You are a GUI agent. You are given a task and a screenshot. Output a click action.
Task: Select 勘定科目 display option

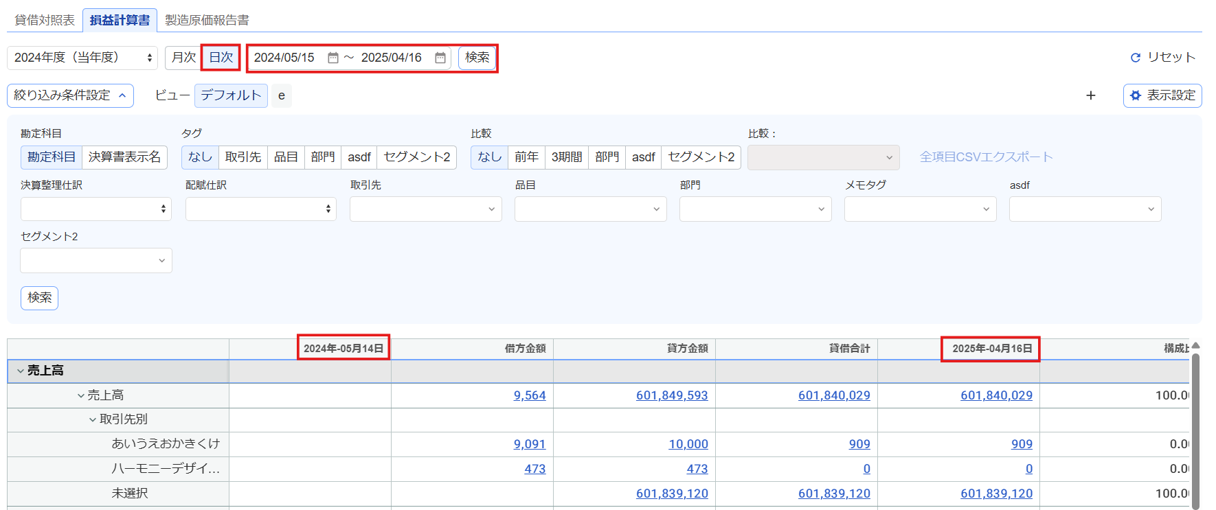(52, 157)
